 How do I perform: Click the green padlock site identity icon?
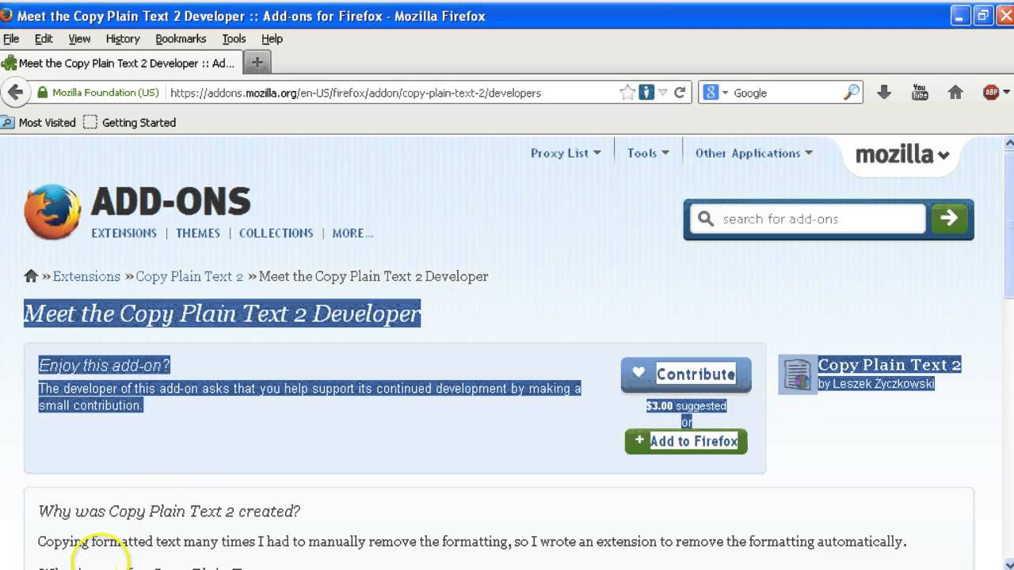coord(43,93)
